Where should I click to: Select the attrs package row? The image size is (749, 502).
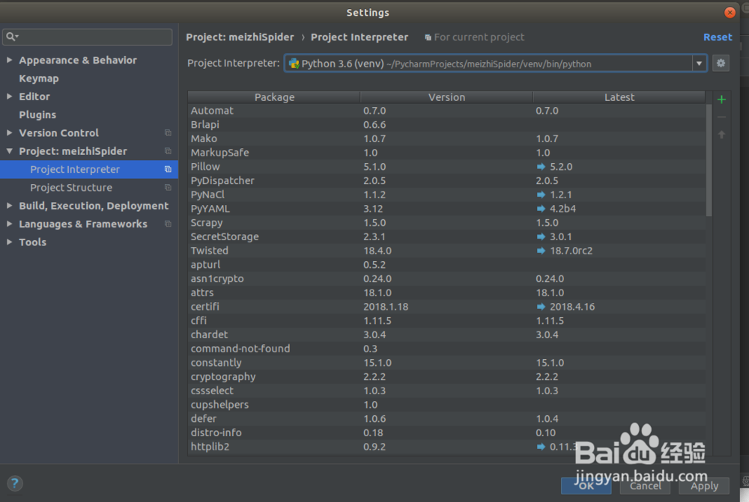(x=446, y=293)
